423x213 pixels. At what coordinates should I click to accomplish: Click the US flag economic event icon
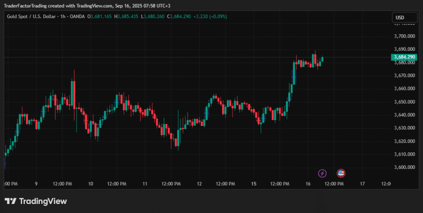(341, 173)
